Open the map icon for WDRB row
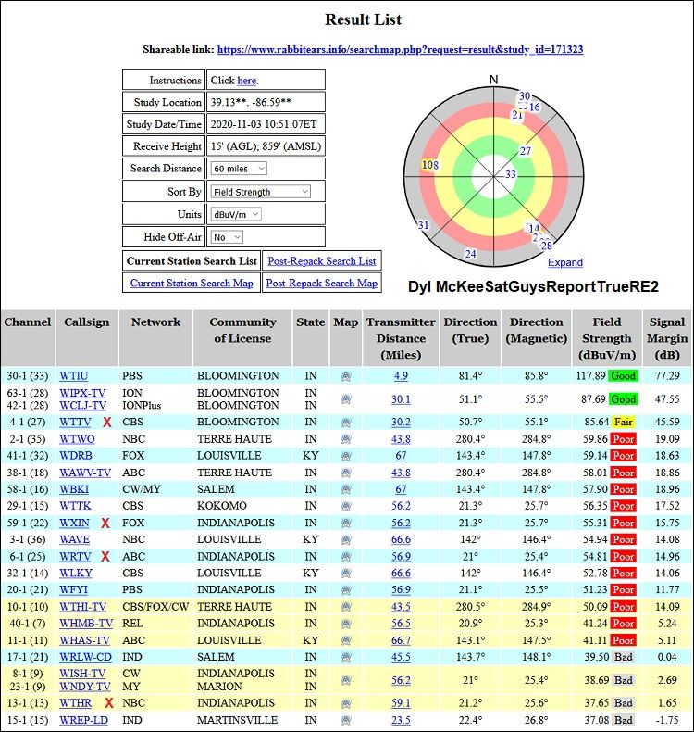This screenshot has width=694, height=732. (345, 456)
